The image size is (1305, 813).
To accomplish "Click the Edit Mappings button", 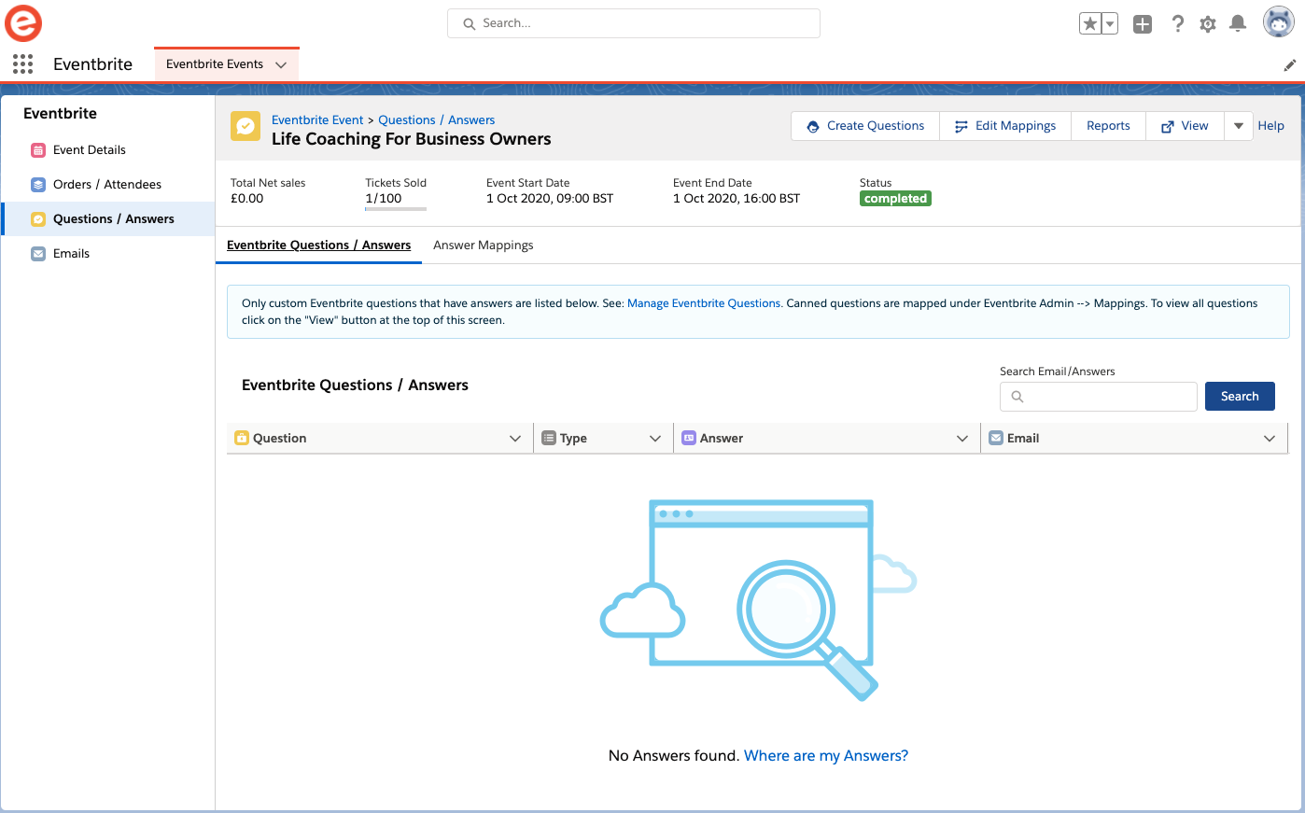I will click(1005, 126).
